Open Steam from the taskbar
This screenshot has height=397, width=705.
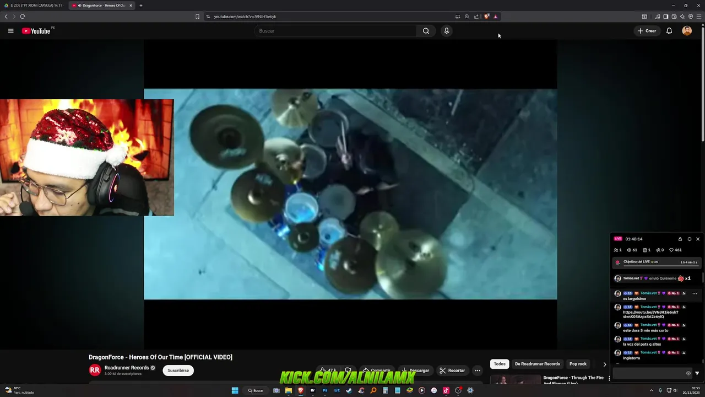coord(349,390)
